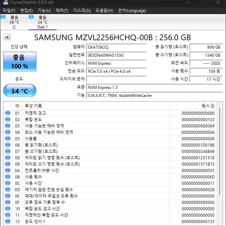Click the features field S.M.A.R.T., TRIM
226x226 pixels.
tap(155, 96)
